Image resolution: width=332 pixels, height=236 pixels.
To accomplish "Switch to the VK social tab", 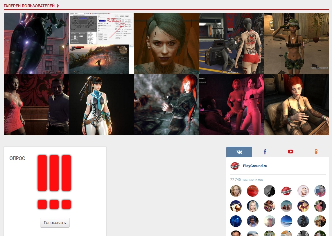I will point(239,152).
